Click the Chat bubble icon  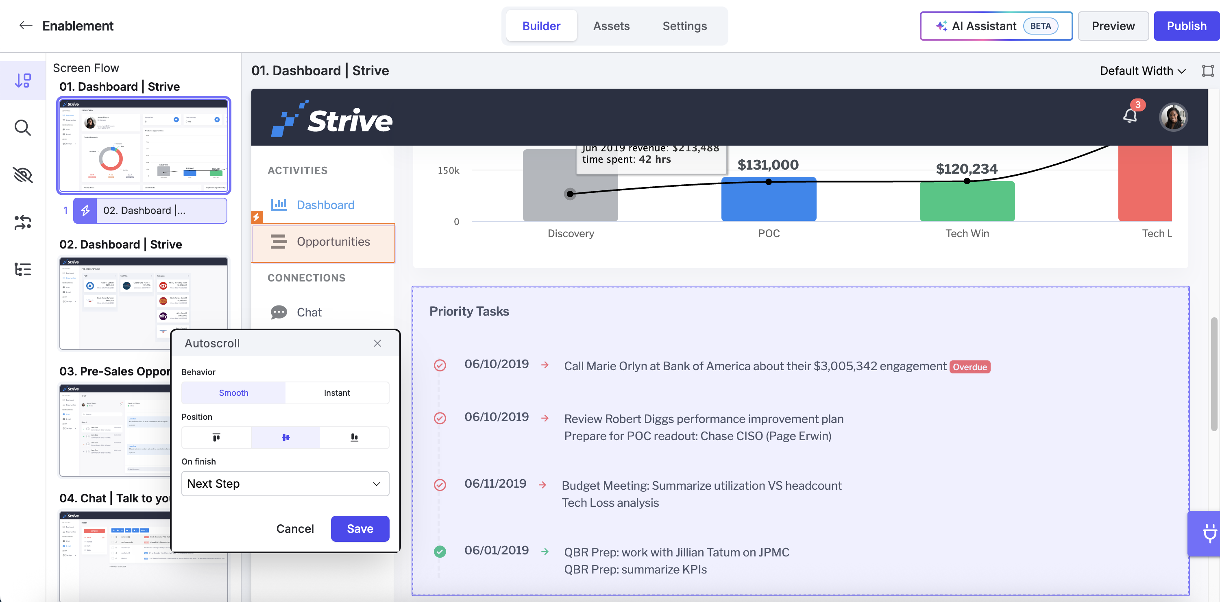pos(279,312)
